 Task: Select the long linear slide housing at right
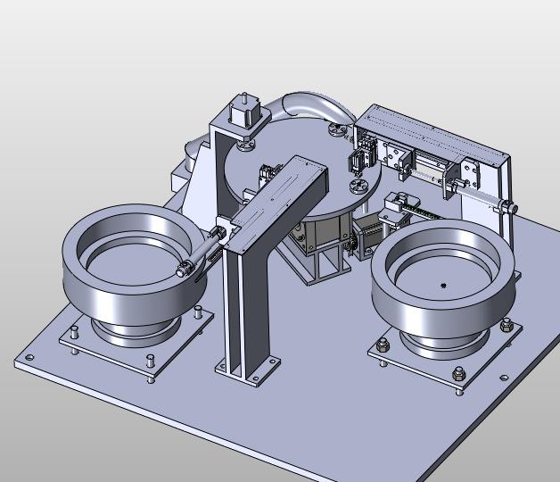click(432, 136)
